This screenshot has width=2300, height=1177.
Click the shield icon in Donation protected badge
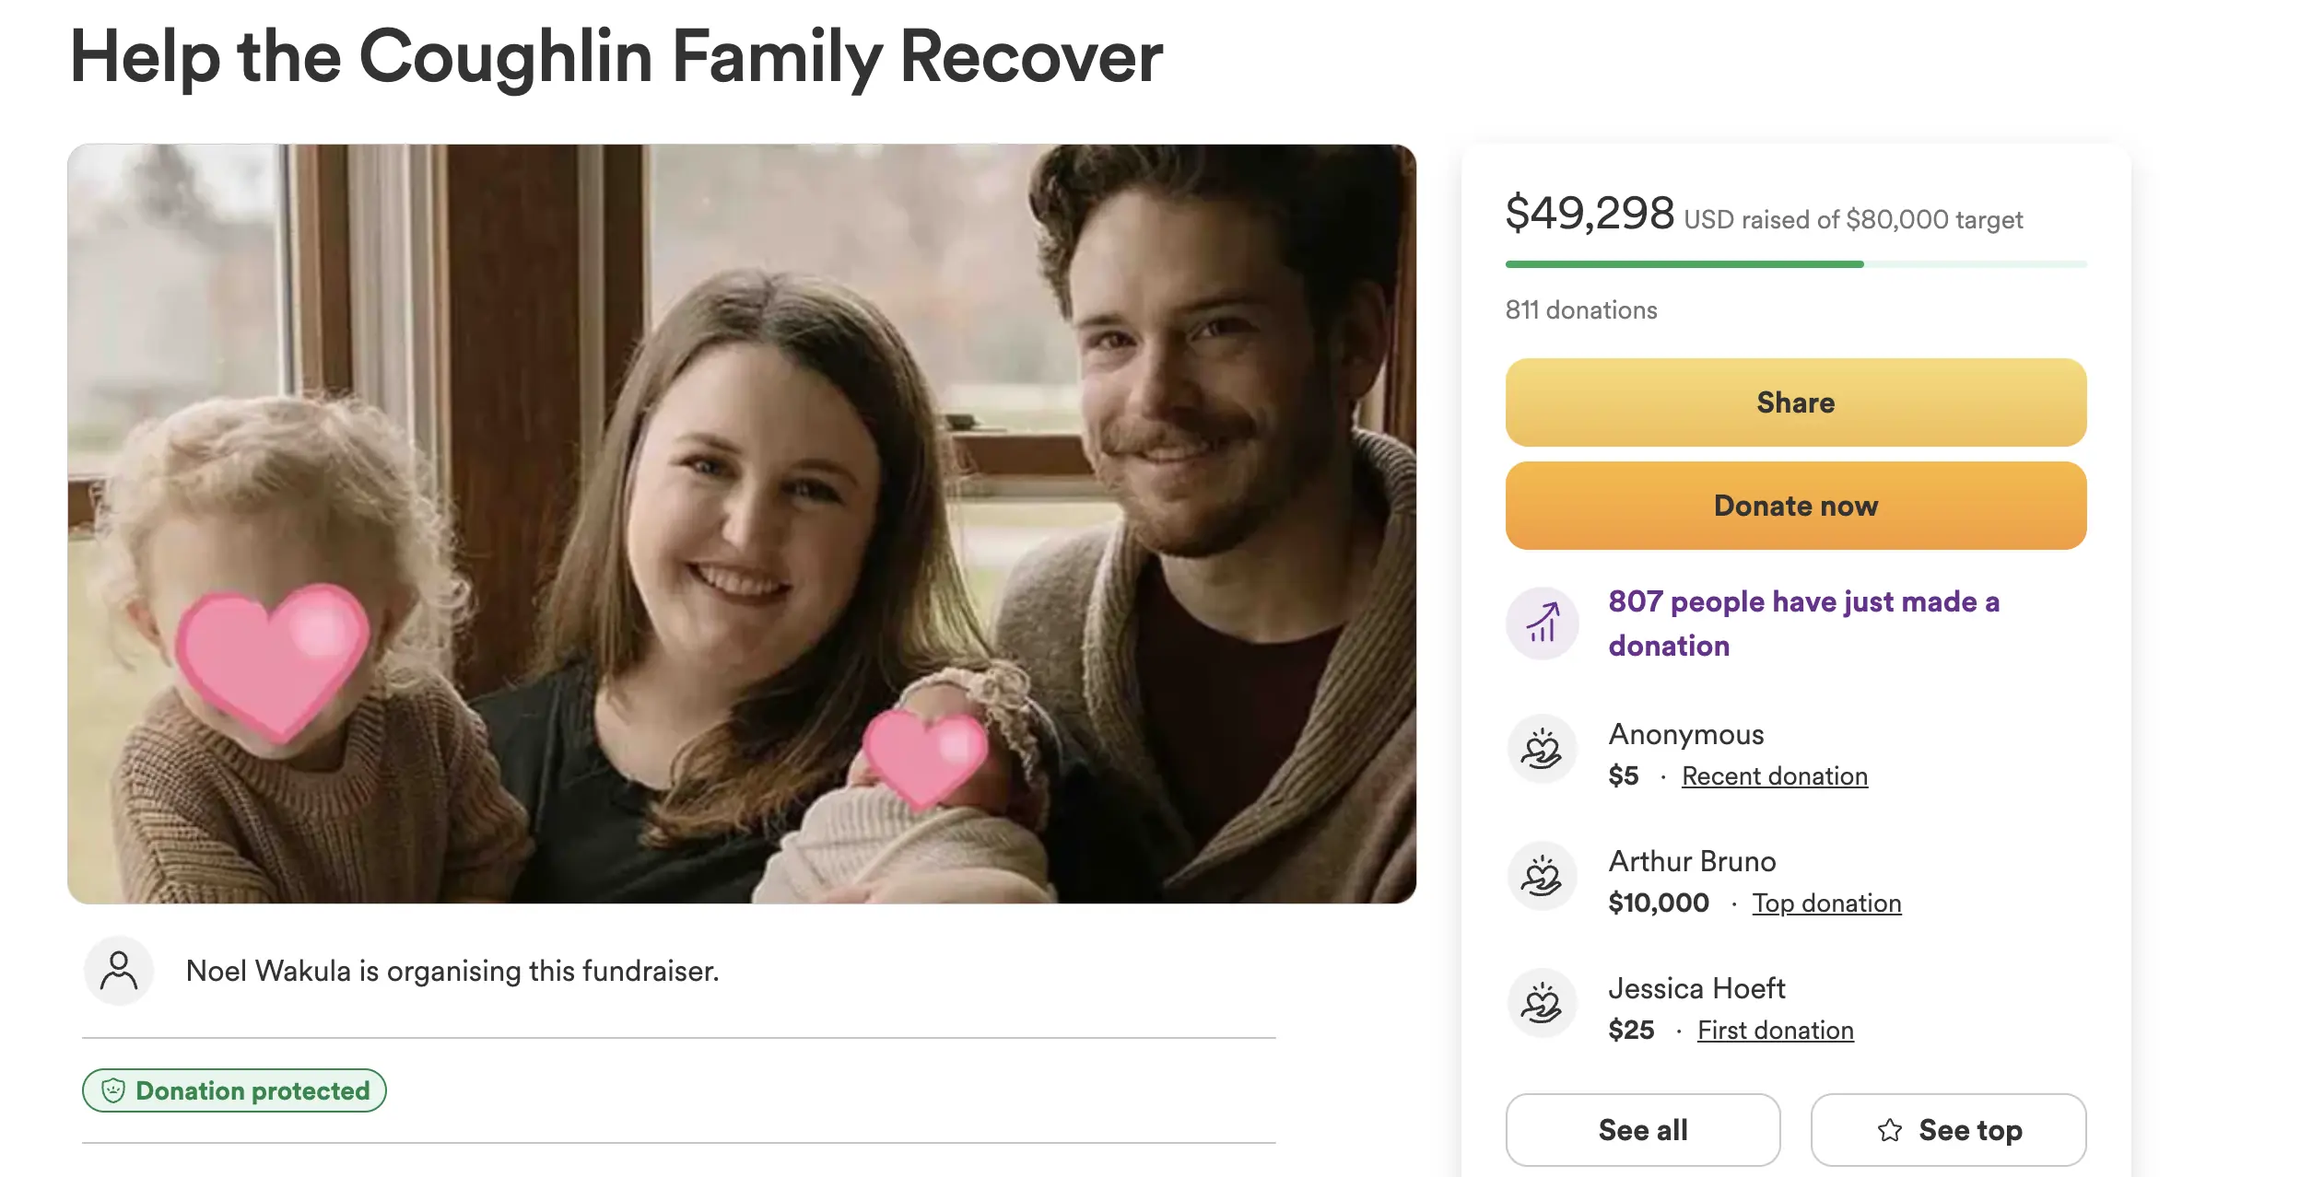(x=113, y=1090)
